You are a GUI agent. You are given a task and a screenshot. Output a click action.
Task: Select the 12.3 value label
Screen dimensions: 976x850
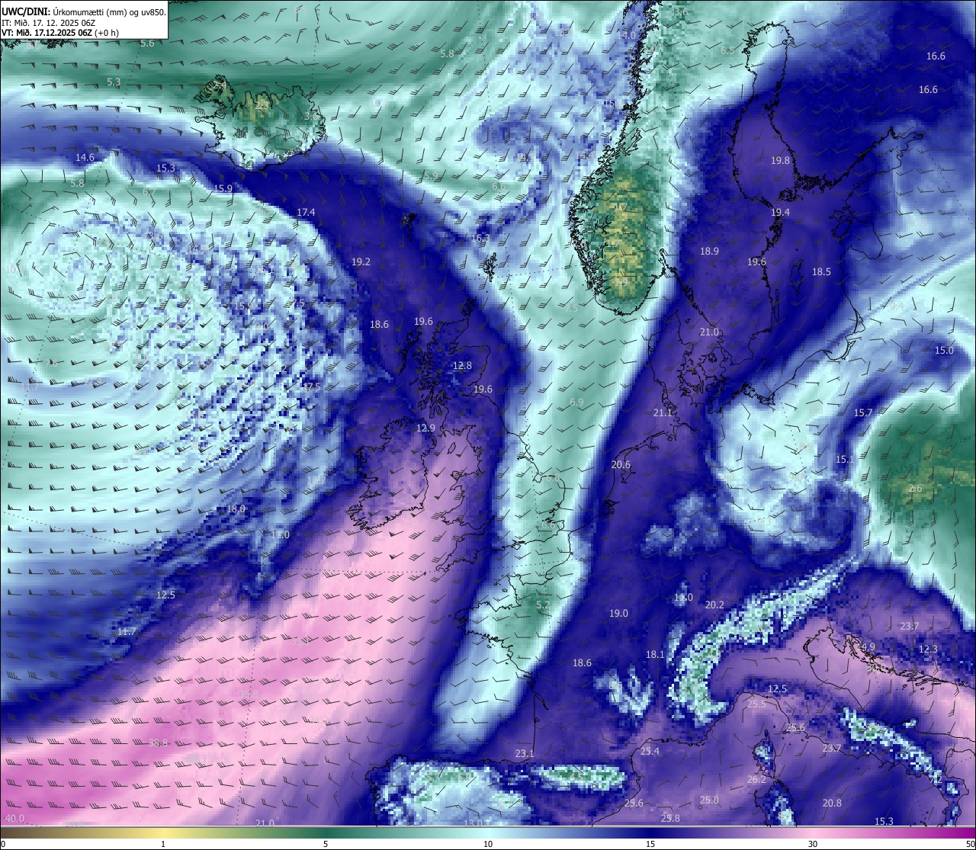927,649
